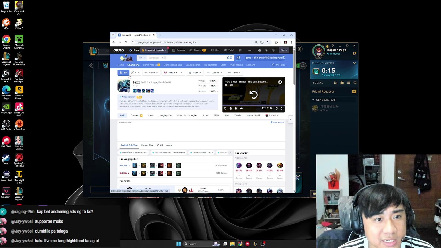Enter fullscreen on the video player

pyautogui.click(x=282, y=108)
